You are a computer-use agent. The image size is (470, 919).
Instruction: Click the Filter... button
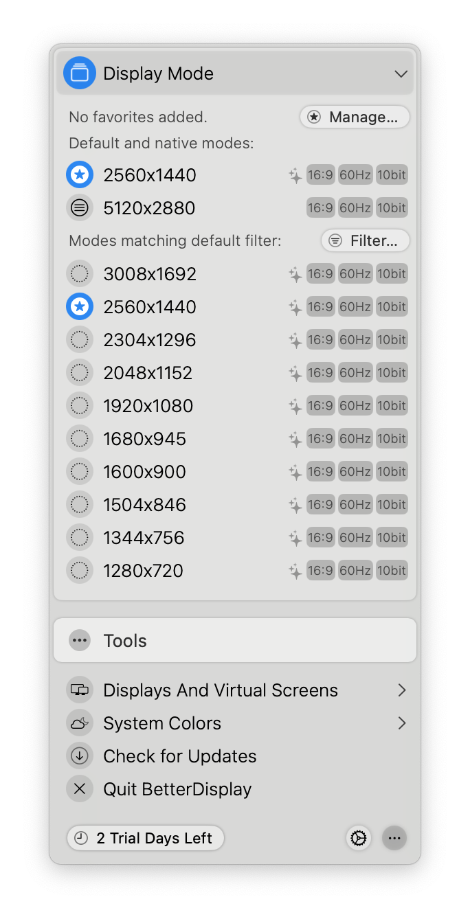366,241
